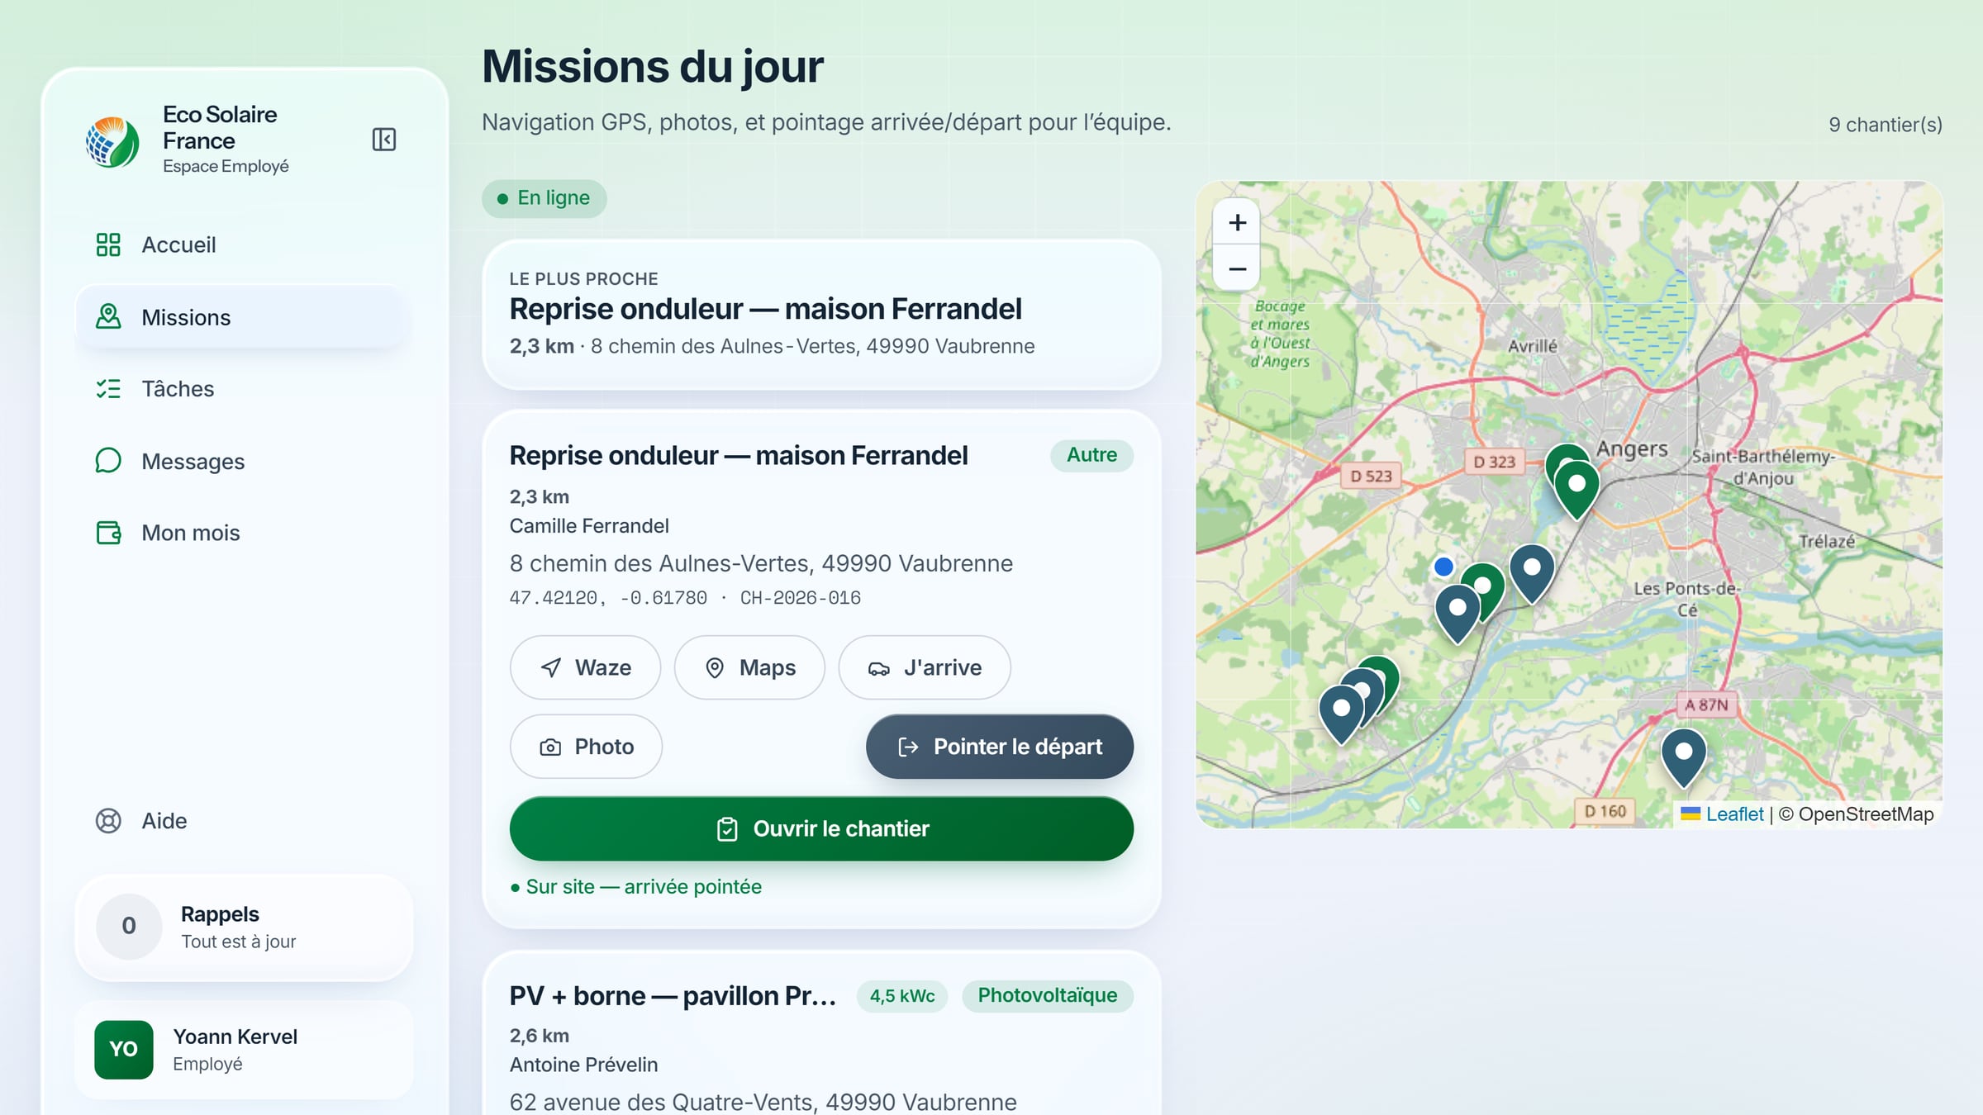
Task: Click the blue marker west of Les Ponts-de-Cé
Action: (x=1532, y=574)
